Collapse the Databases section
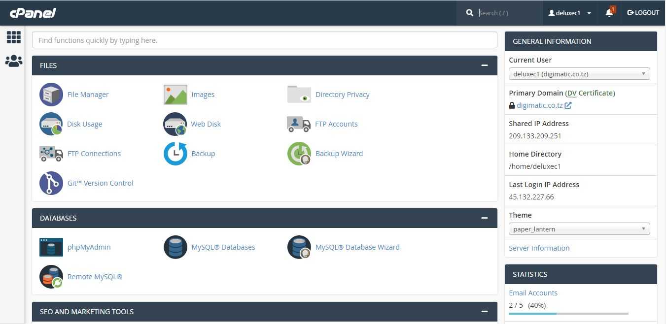Viewport: 666px width, 324px height. pyautogui.click(x=485, y=218)
